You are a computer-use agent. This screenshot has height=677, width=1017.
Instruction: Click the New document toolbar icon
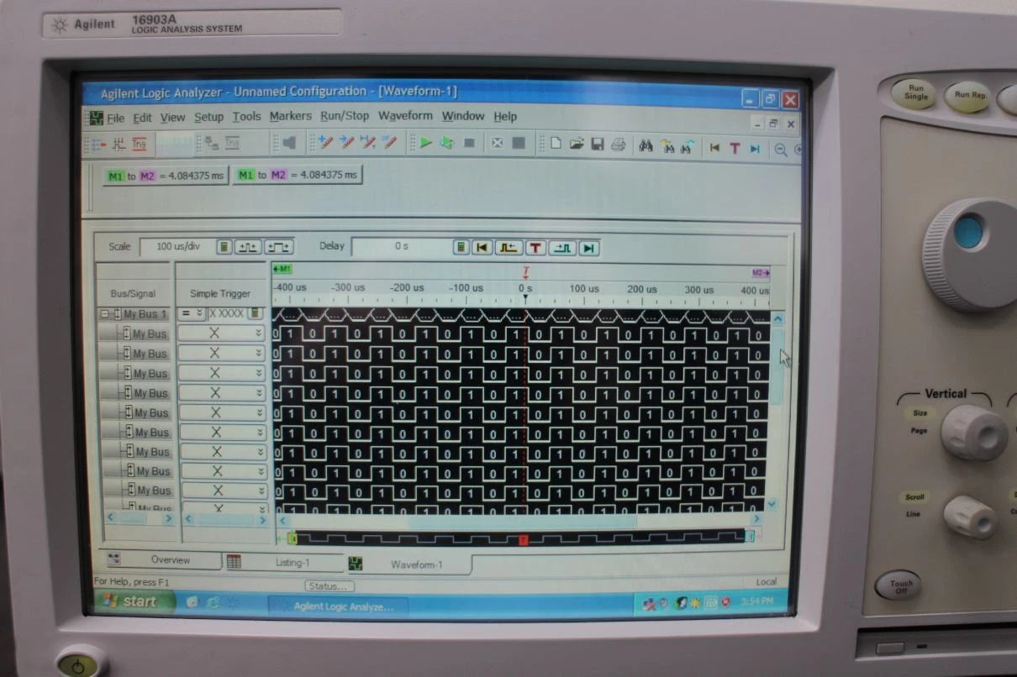click(x=556, y=144)
